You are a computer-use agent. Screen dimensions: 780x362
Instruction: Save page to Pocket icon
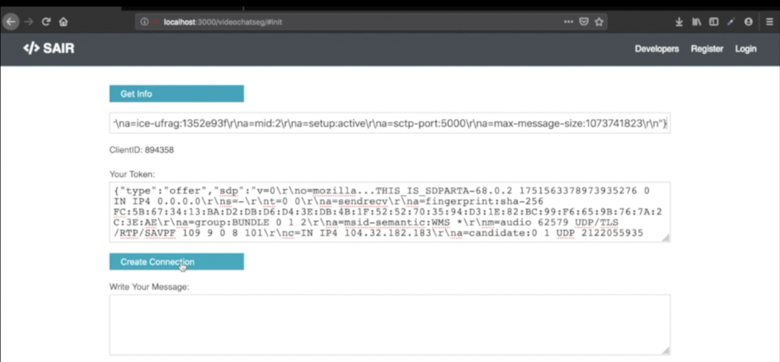coord(584,22)
